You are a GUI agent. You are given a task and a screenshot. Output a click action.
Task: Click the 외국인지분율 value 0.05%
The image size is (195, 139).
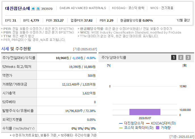pyautogui.click(x=91, y=120)
